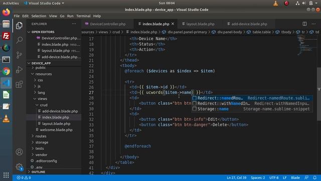Open VLC from the dock

point(6,119)
